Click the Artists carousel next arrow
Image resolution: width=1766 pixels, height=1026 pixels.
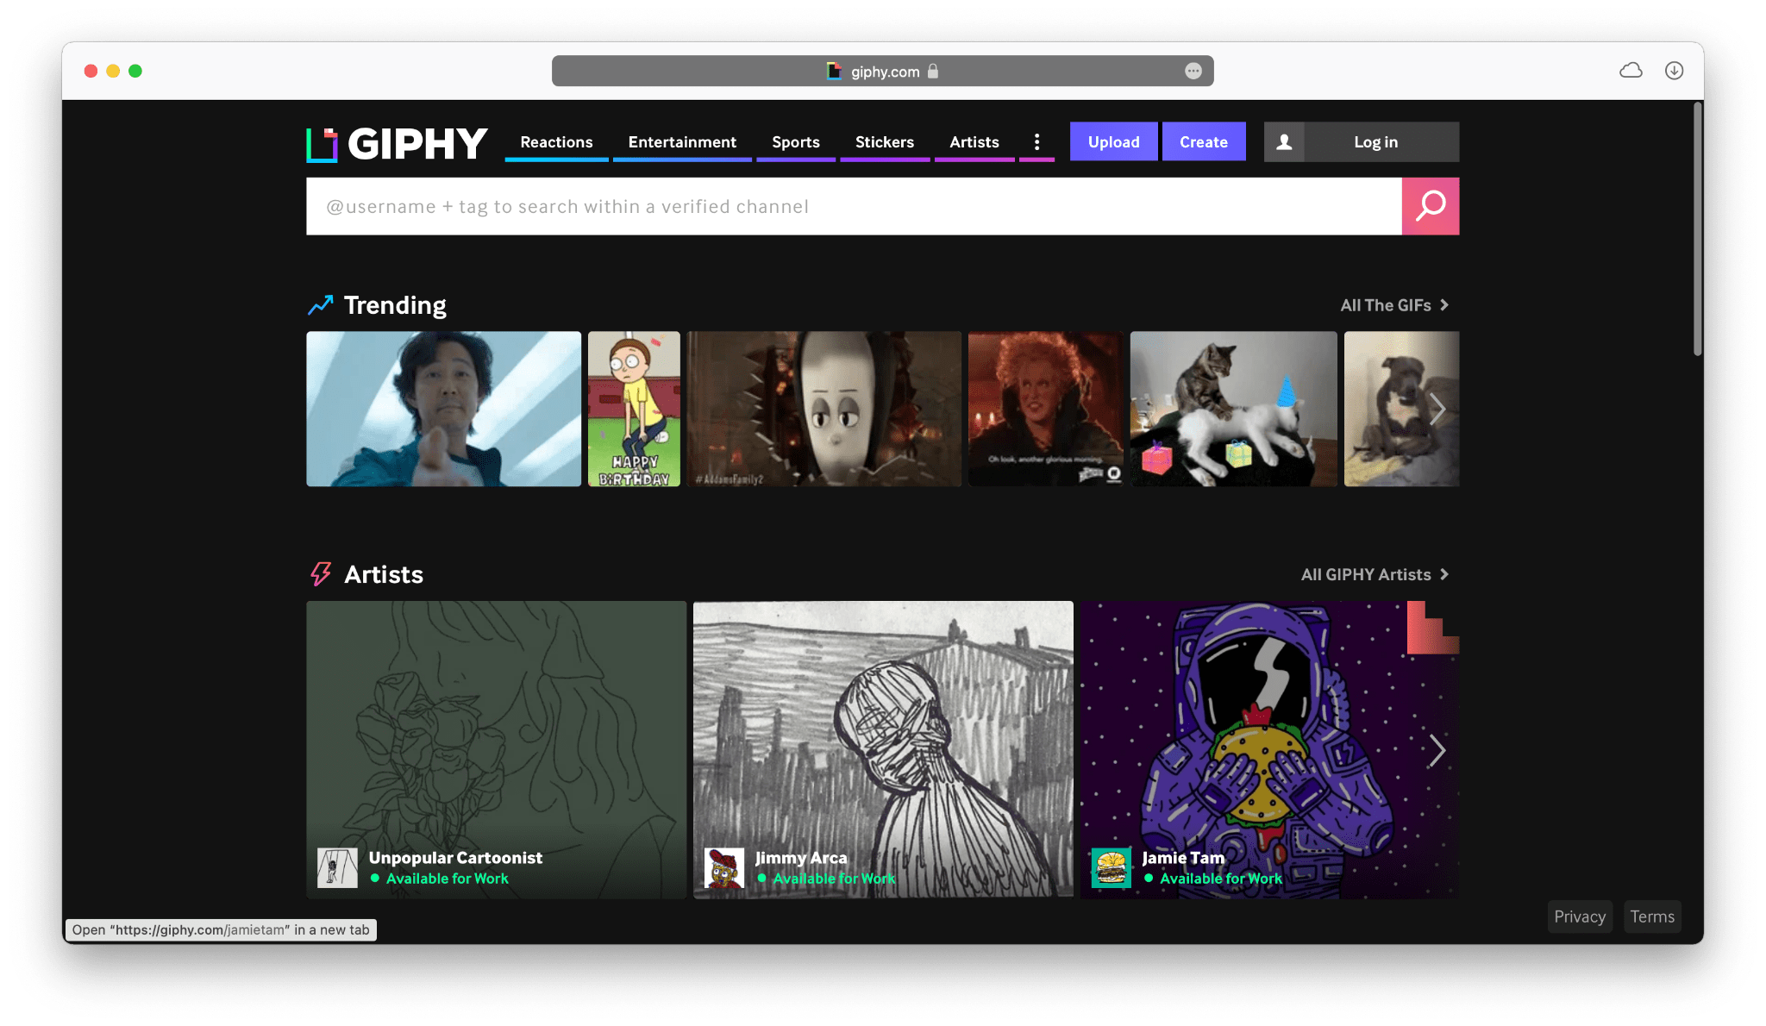point(1438,748)
